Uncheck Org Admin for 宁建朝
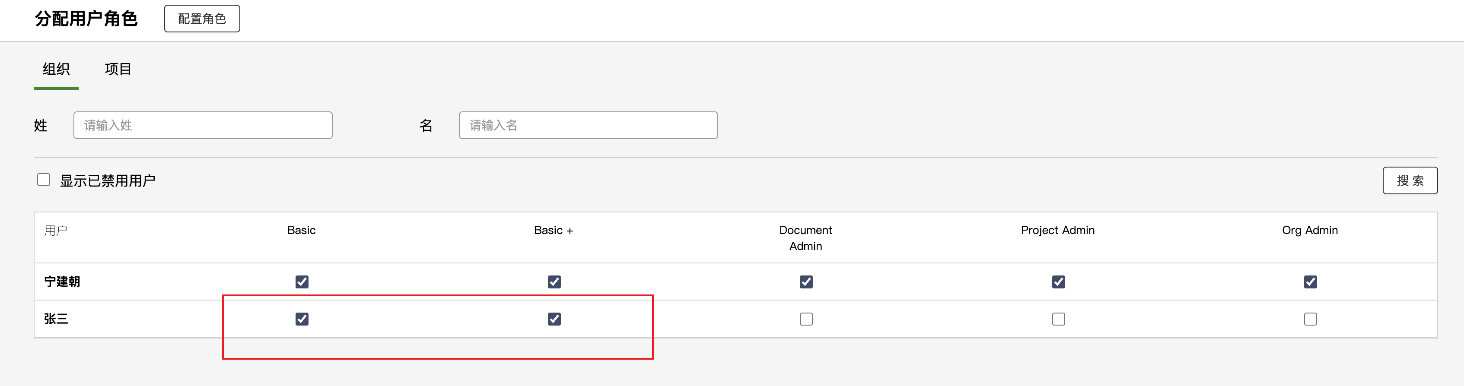Viewport: 1464px width, 386px height. (1310, 282)
